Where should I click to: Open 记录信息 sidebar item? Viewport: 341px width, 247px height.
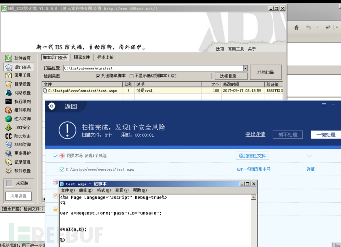pyautogui.click(x=18, y=162)
